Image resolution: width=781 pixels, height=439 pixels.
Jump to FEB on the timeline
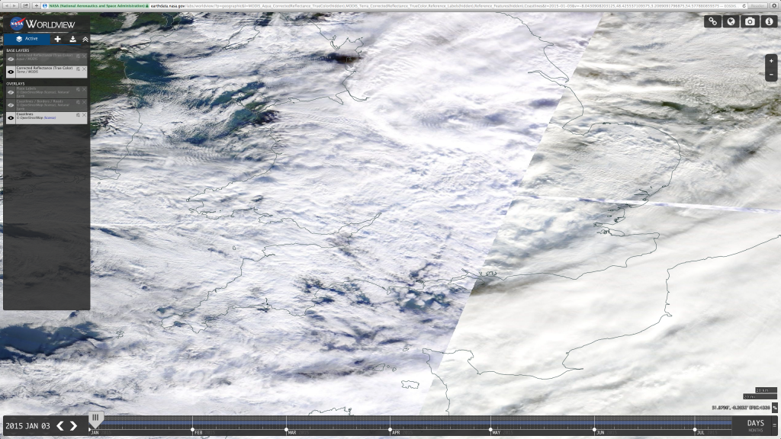(x=198, y=433)
